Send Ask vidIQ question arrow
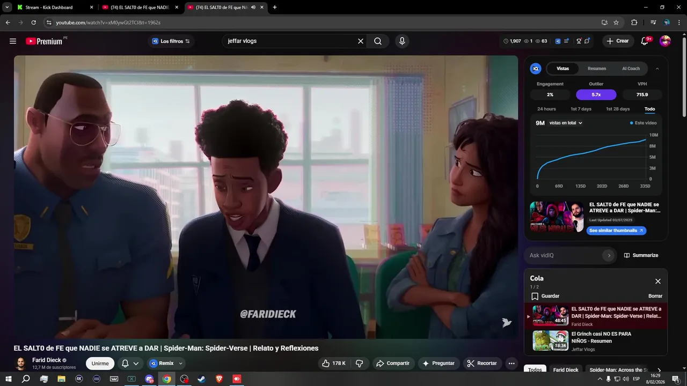Viewport: 687px width, 386px height. pyautogui.click(x=609, y=255)
